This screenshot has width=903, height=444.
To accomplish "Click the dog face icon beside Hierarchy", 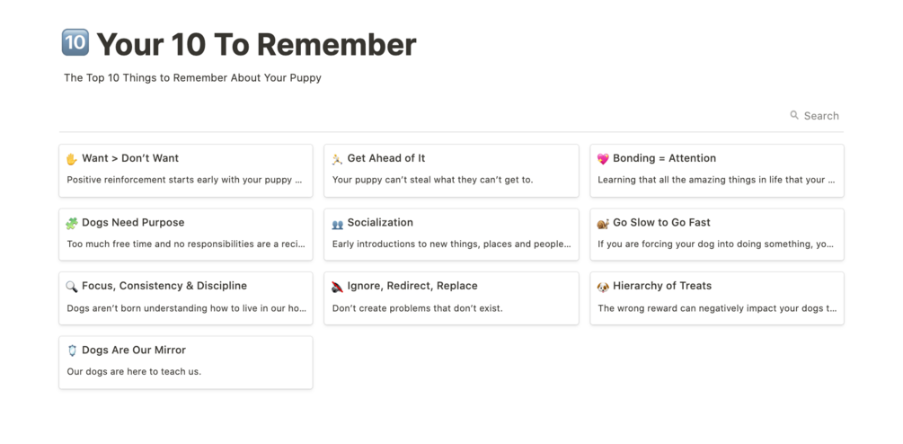I will tap(603, 287).
